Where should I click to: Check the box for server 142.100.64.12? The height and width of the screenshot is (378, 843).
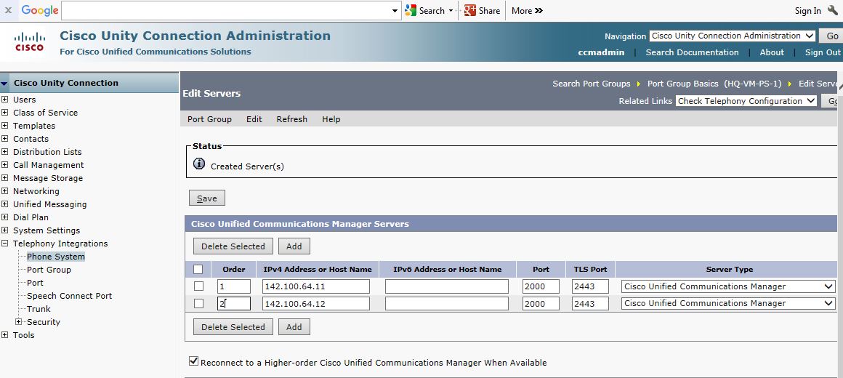click(x=198, y=303)
